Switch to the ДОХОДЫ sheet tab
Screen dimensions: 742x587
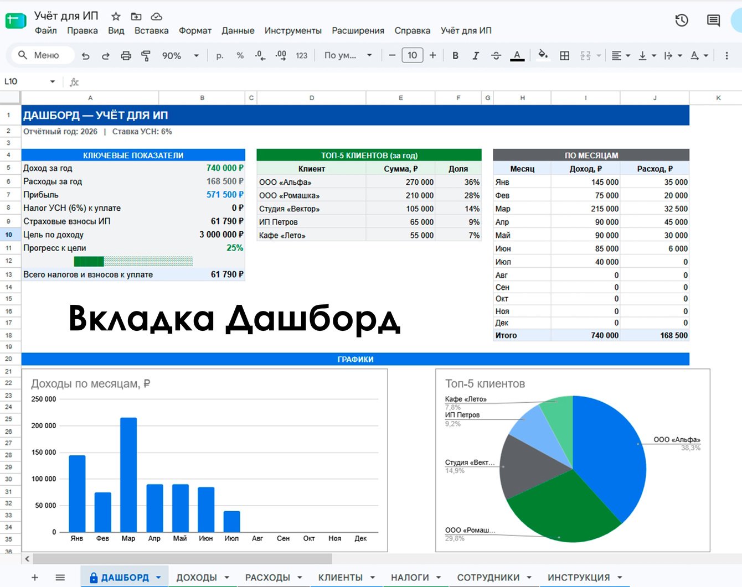(x=197, y=578)
